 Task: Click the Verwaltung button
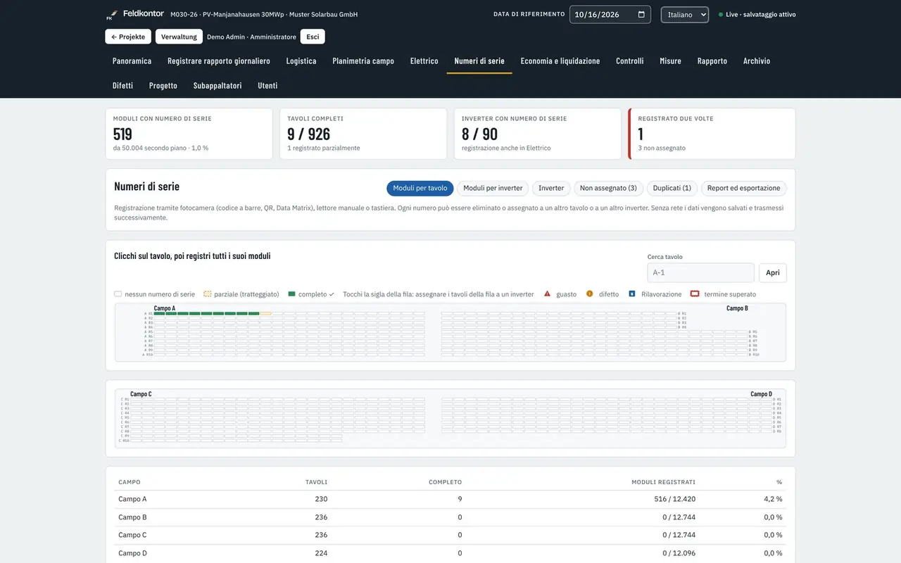tap(179, 37)
